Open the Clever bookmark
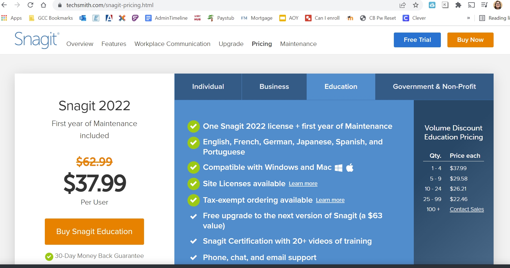This screenshot has height=268, width=510. [x=414, y=18]
